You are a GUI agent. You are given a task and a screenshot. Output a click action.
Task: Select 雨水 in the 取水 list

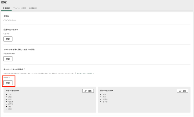(x=10, y=109)
